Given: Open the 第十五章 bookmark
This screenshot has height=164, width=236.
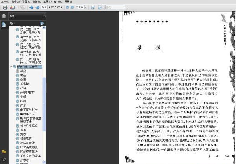Looking at the screenshot, I should (x=30, y=38).
